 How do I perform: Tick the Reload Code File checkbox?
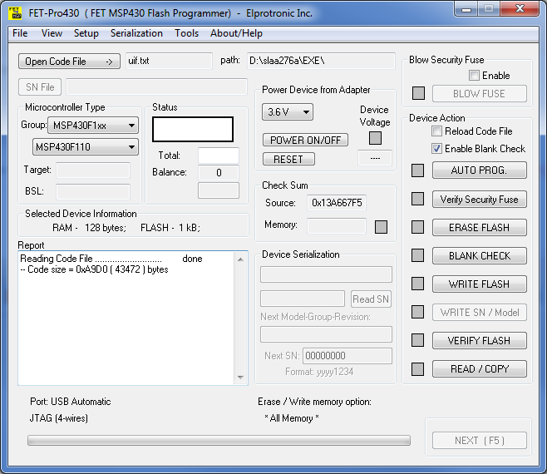click(x=437, y=131)
